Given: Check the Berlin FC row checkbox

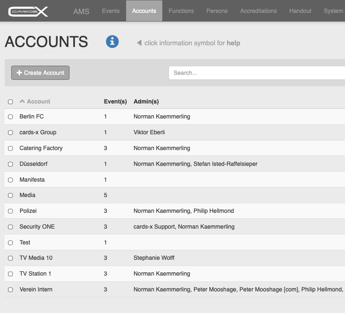Looking at the screenshot, I should (10, 116).
